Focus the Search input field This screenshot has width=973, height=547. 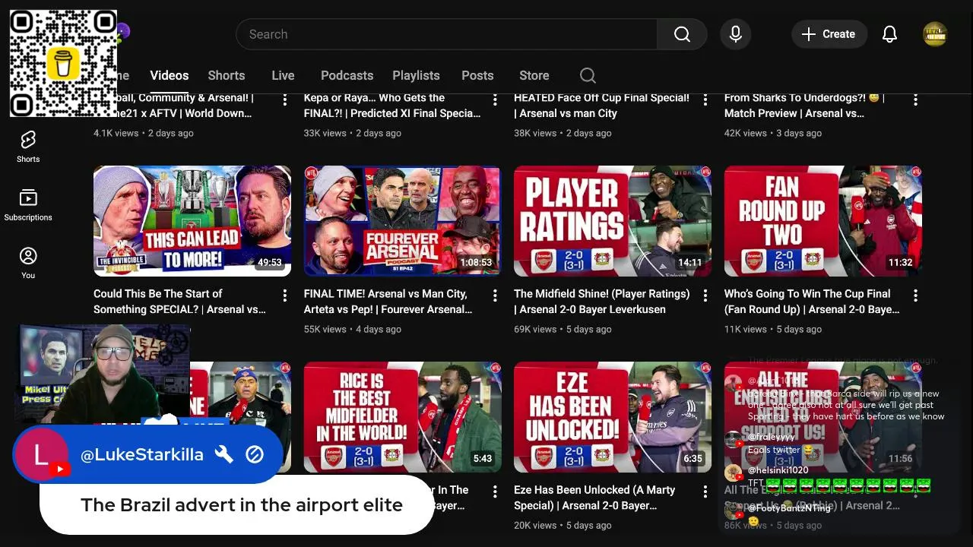coord(446,34)
